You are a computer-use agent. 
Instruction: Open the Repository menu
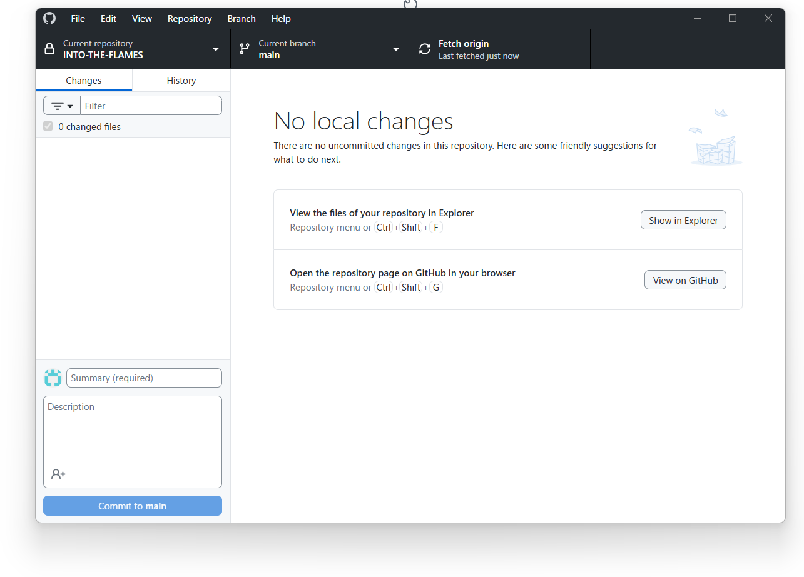(190, 18)
